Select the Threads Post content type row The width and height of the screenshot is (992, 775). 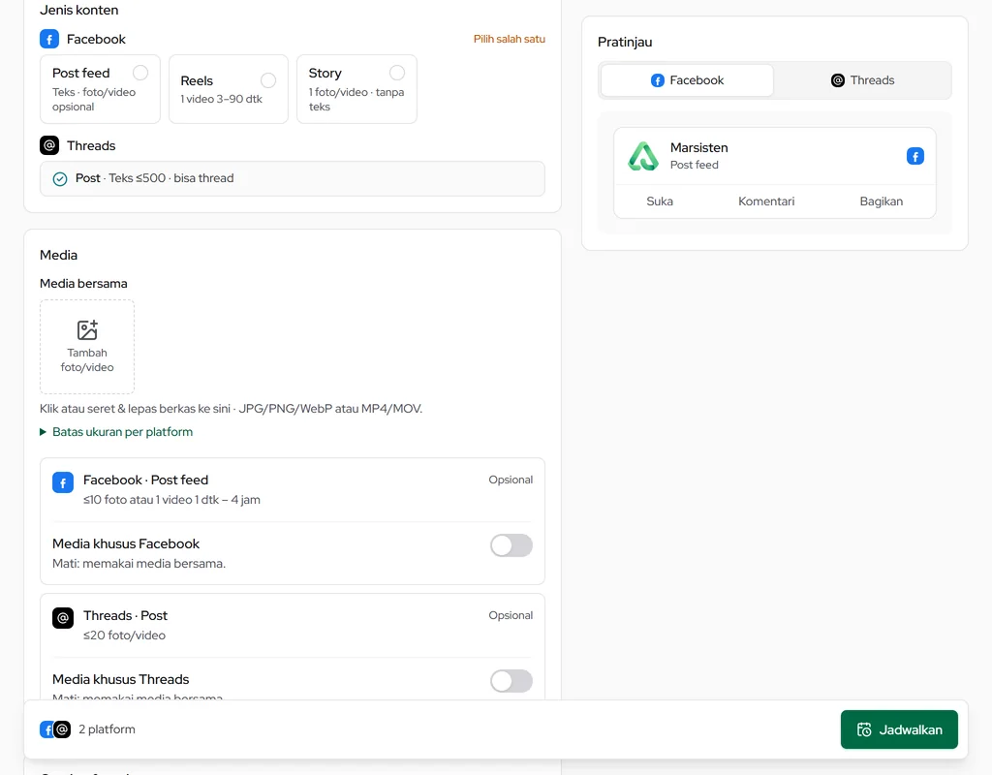point(293,178)
